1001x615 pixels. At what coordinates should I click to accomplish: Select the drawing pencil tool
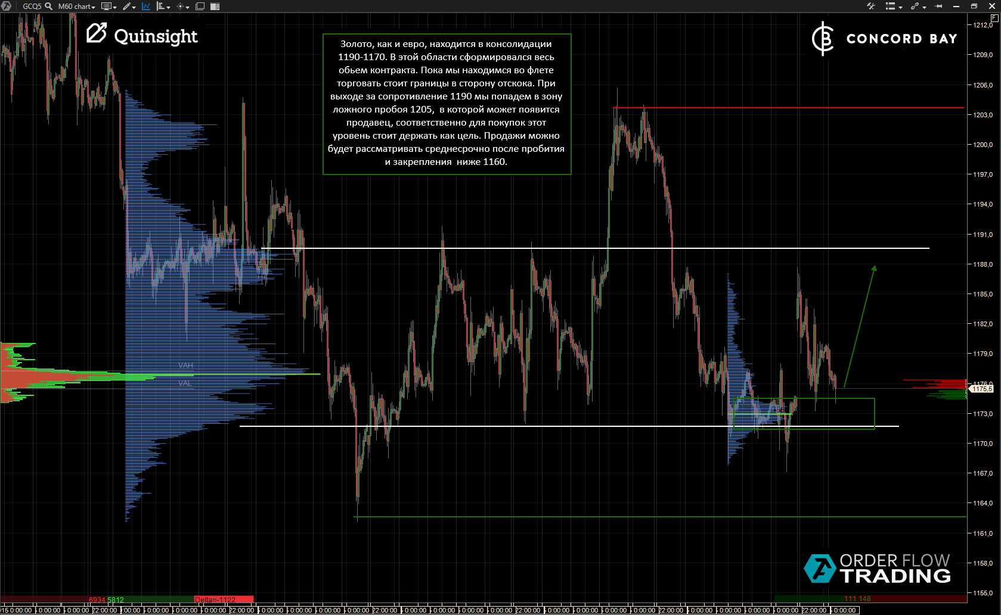127,6
